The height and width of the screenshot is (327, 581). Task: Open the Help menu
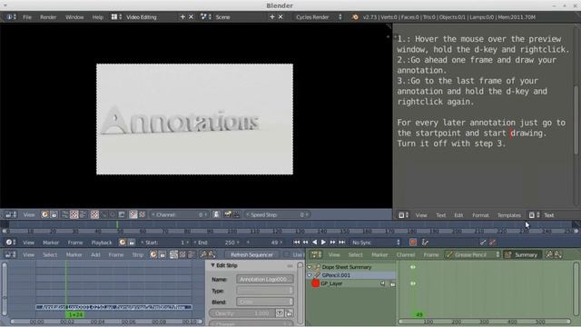(x=97, y=17)
